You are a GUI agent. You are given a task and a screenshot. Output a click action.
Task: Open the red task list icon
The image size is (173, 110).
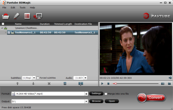(27, 16)
